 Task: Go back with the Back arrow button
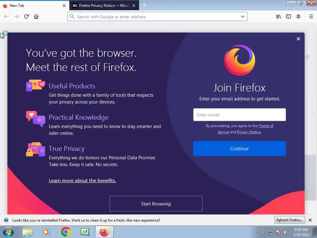tap(6, 17)
